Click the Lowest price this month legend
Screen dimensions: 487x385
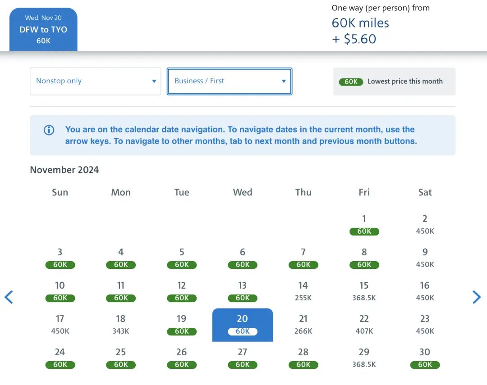(x=394, y=82)
